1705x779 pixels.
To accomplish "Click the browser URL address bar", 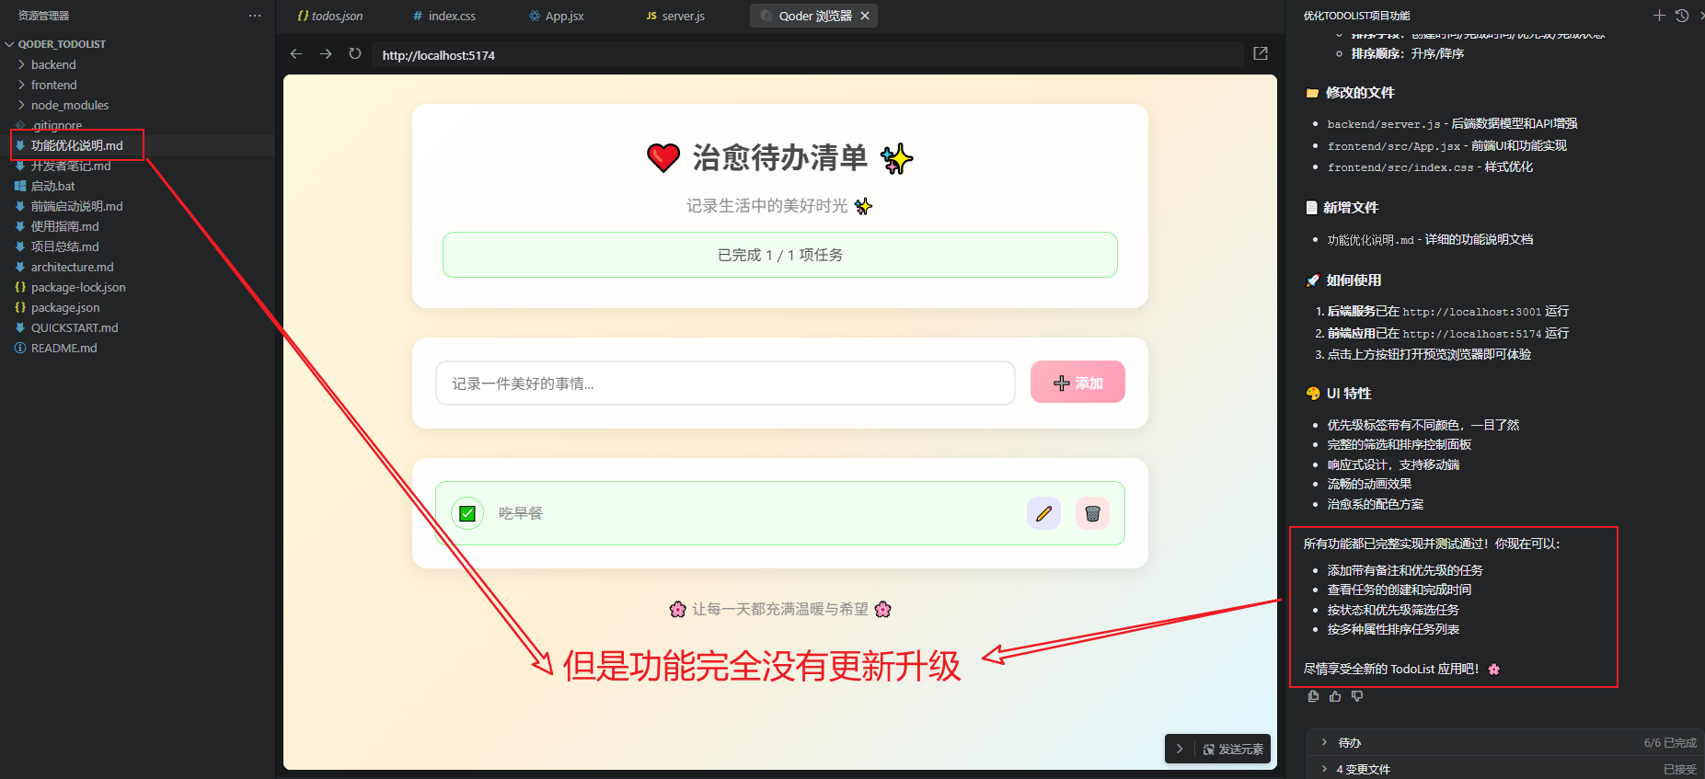I will pyautogui.click(x=806, y=55).
